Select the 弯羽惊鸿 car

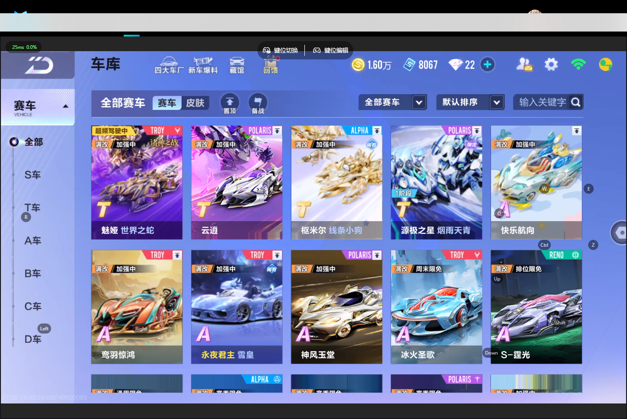pyautogui.click(x=137, y=307)
